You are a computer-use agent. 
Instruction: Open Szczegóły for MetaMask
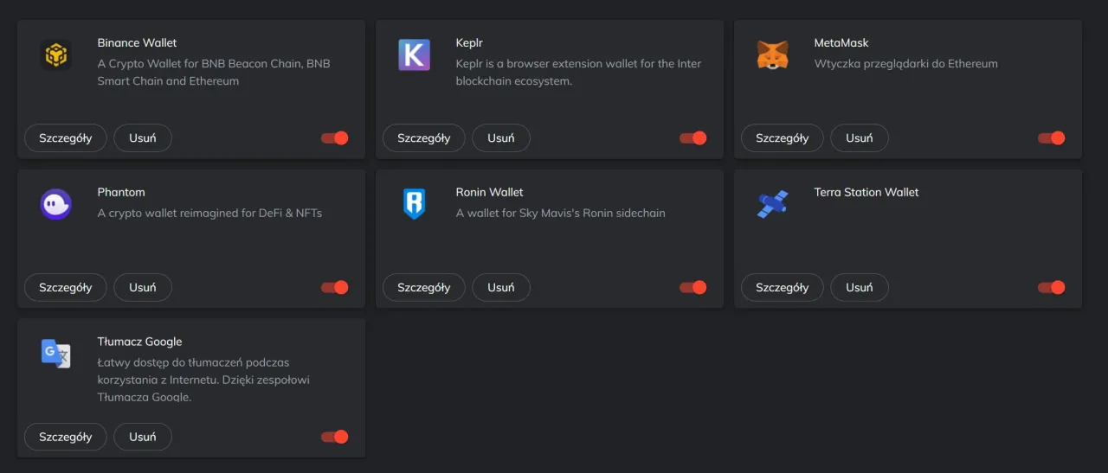(783, 138)
